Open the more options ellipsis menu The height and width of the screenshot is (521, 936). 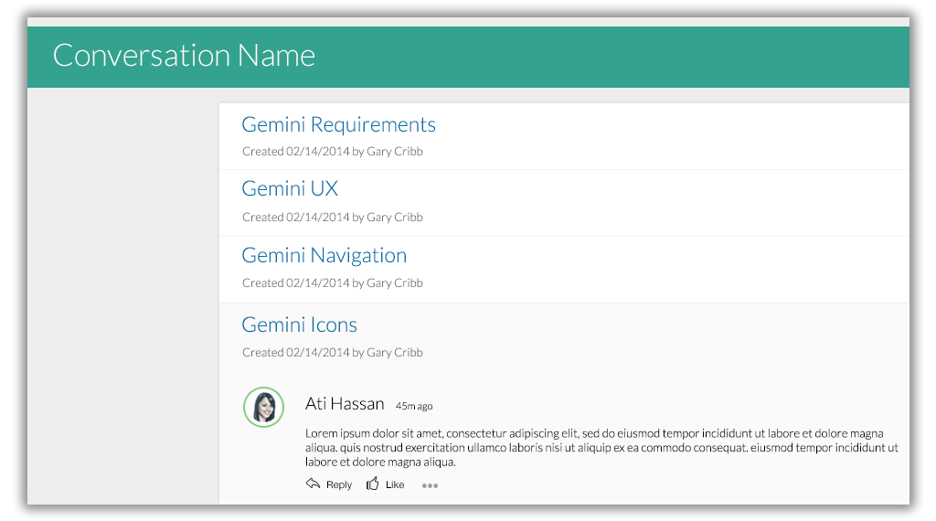point(430,485)
